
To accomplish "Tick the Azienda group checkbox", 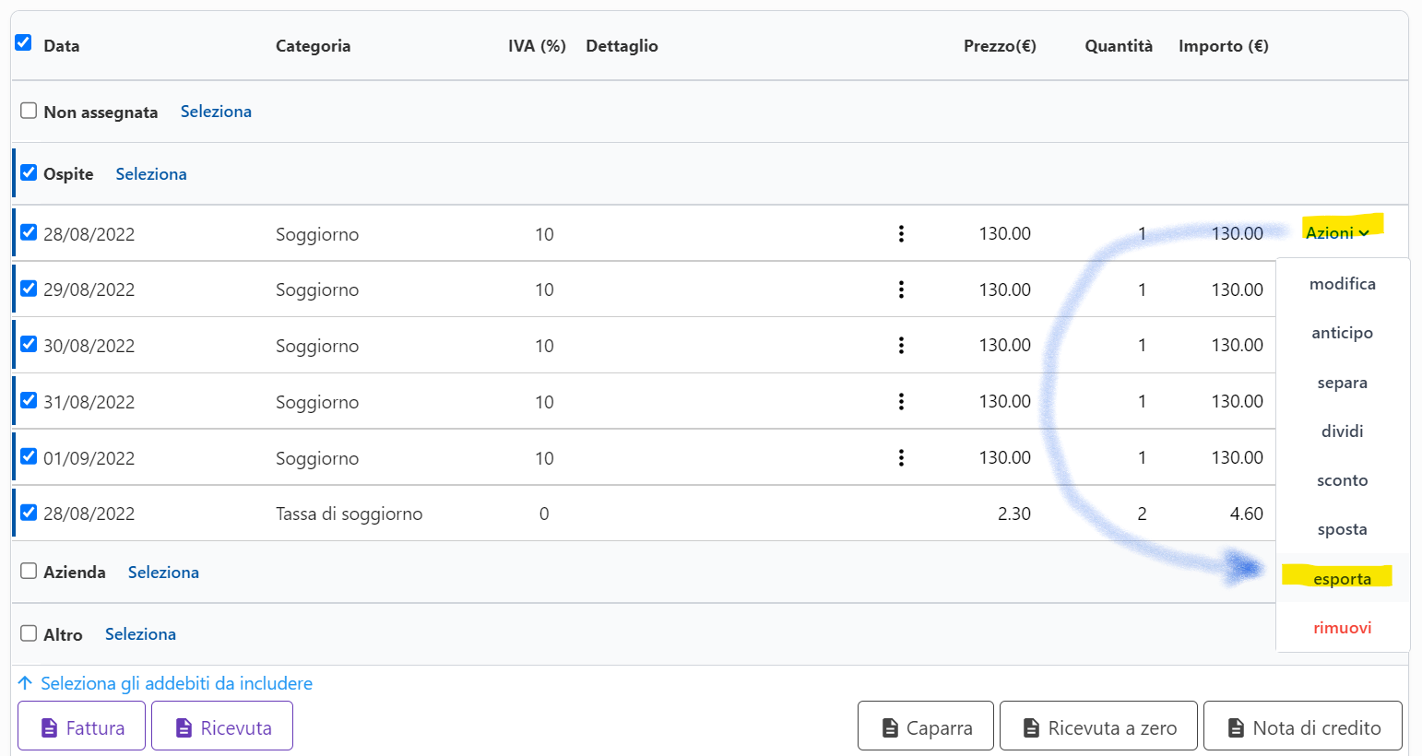I will coord(29,572).
